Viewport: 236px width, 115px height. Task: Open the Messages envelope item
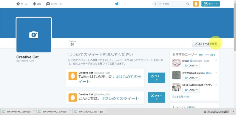54,4
